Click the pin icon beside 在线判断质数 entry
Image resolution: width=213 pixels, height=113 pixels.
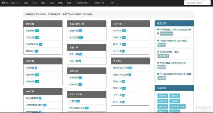(158, 52)
